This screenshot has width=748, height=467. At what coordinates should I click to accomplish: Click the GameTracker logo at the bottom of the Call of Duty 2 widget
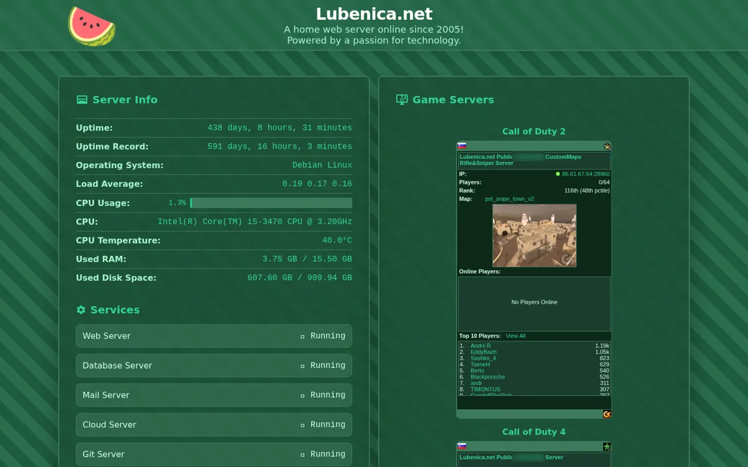607,414
